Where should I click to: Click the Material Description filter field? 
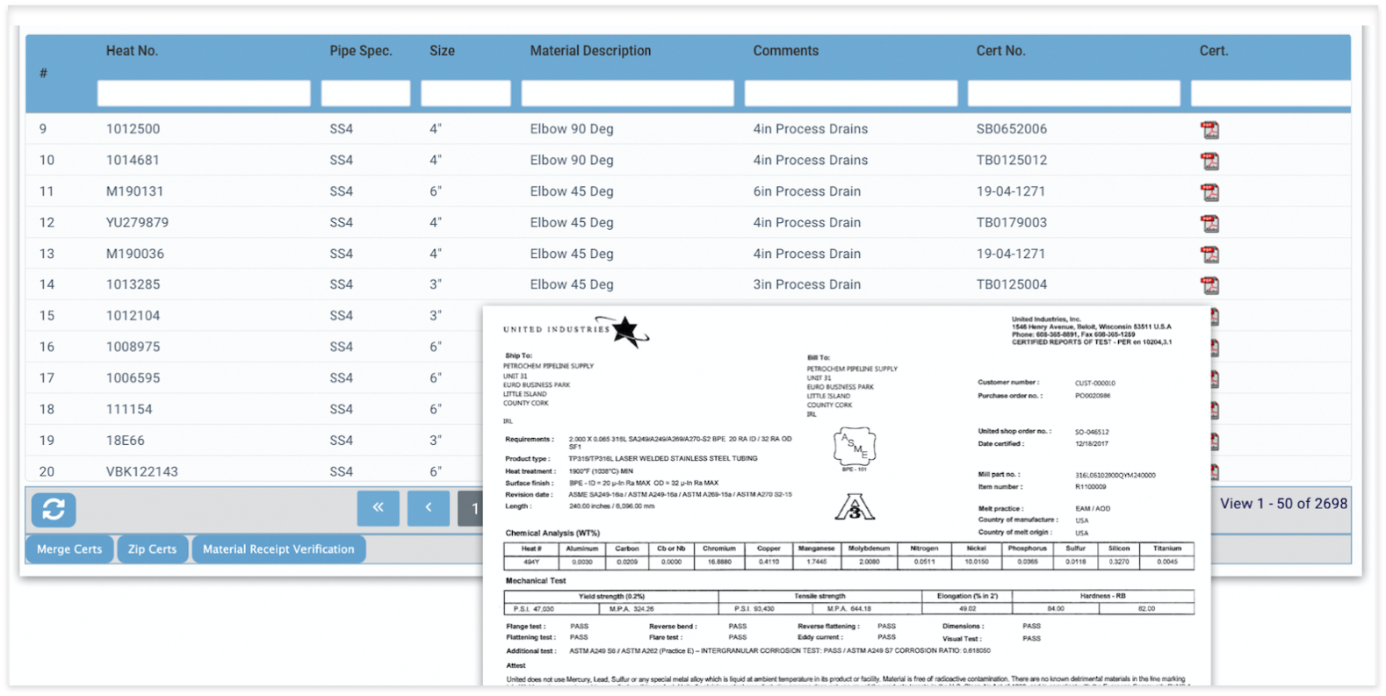627,93
